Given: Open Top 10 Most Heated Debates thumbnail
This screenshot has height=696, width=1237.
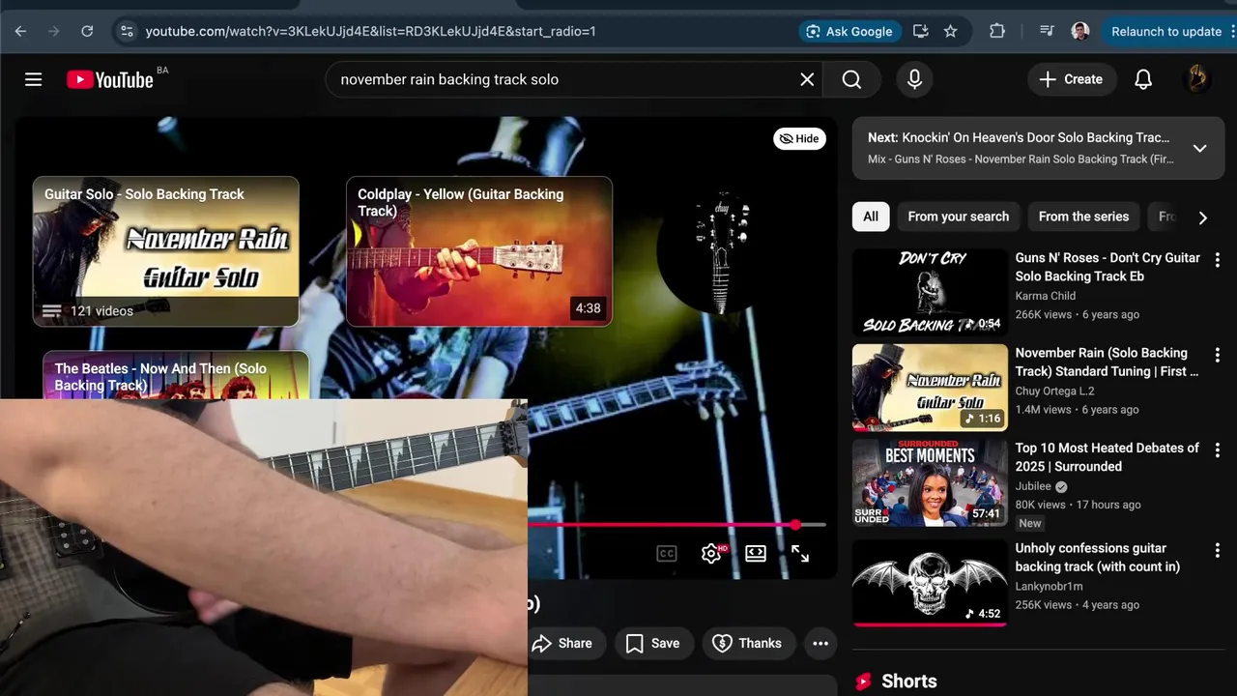Looking at the screenshot, I should point(930,482).
